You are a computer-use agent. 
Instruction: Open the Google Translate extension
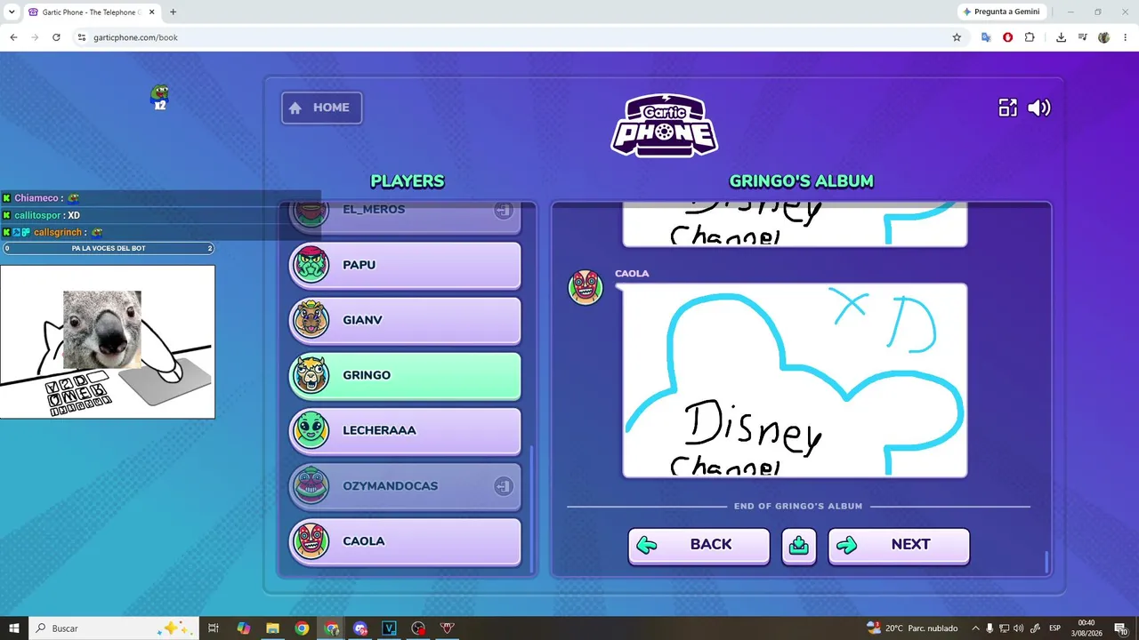pyautogui.click(x=986, y=37)
